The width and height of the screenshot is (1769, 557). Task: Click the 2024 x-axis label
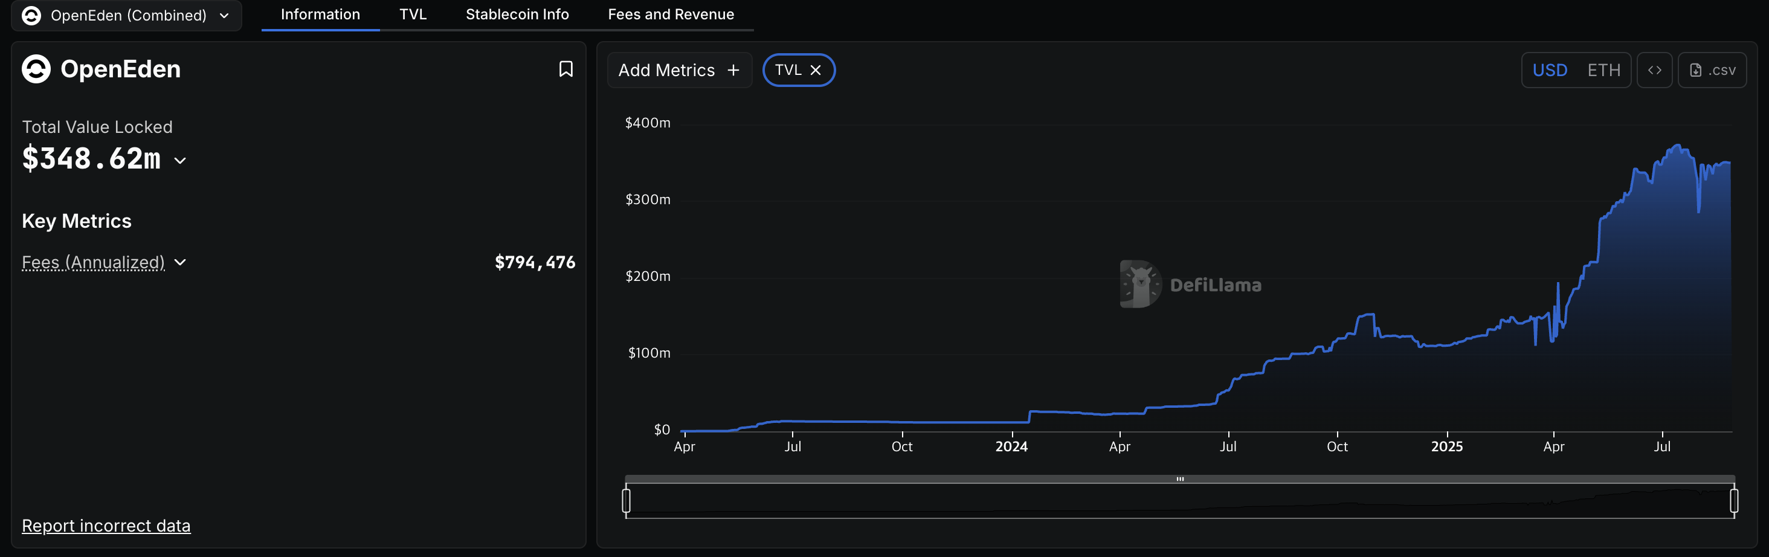click(x=1011, y=446)
